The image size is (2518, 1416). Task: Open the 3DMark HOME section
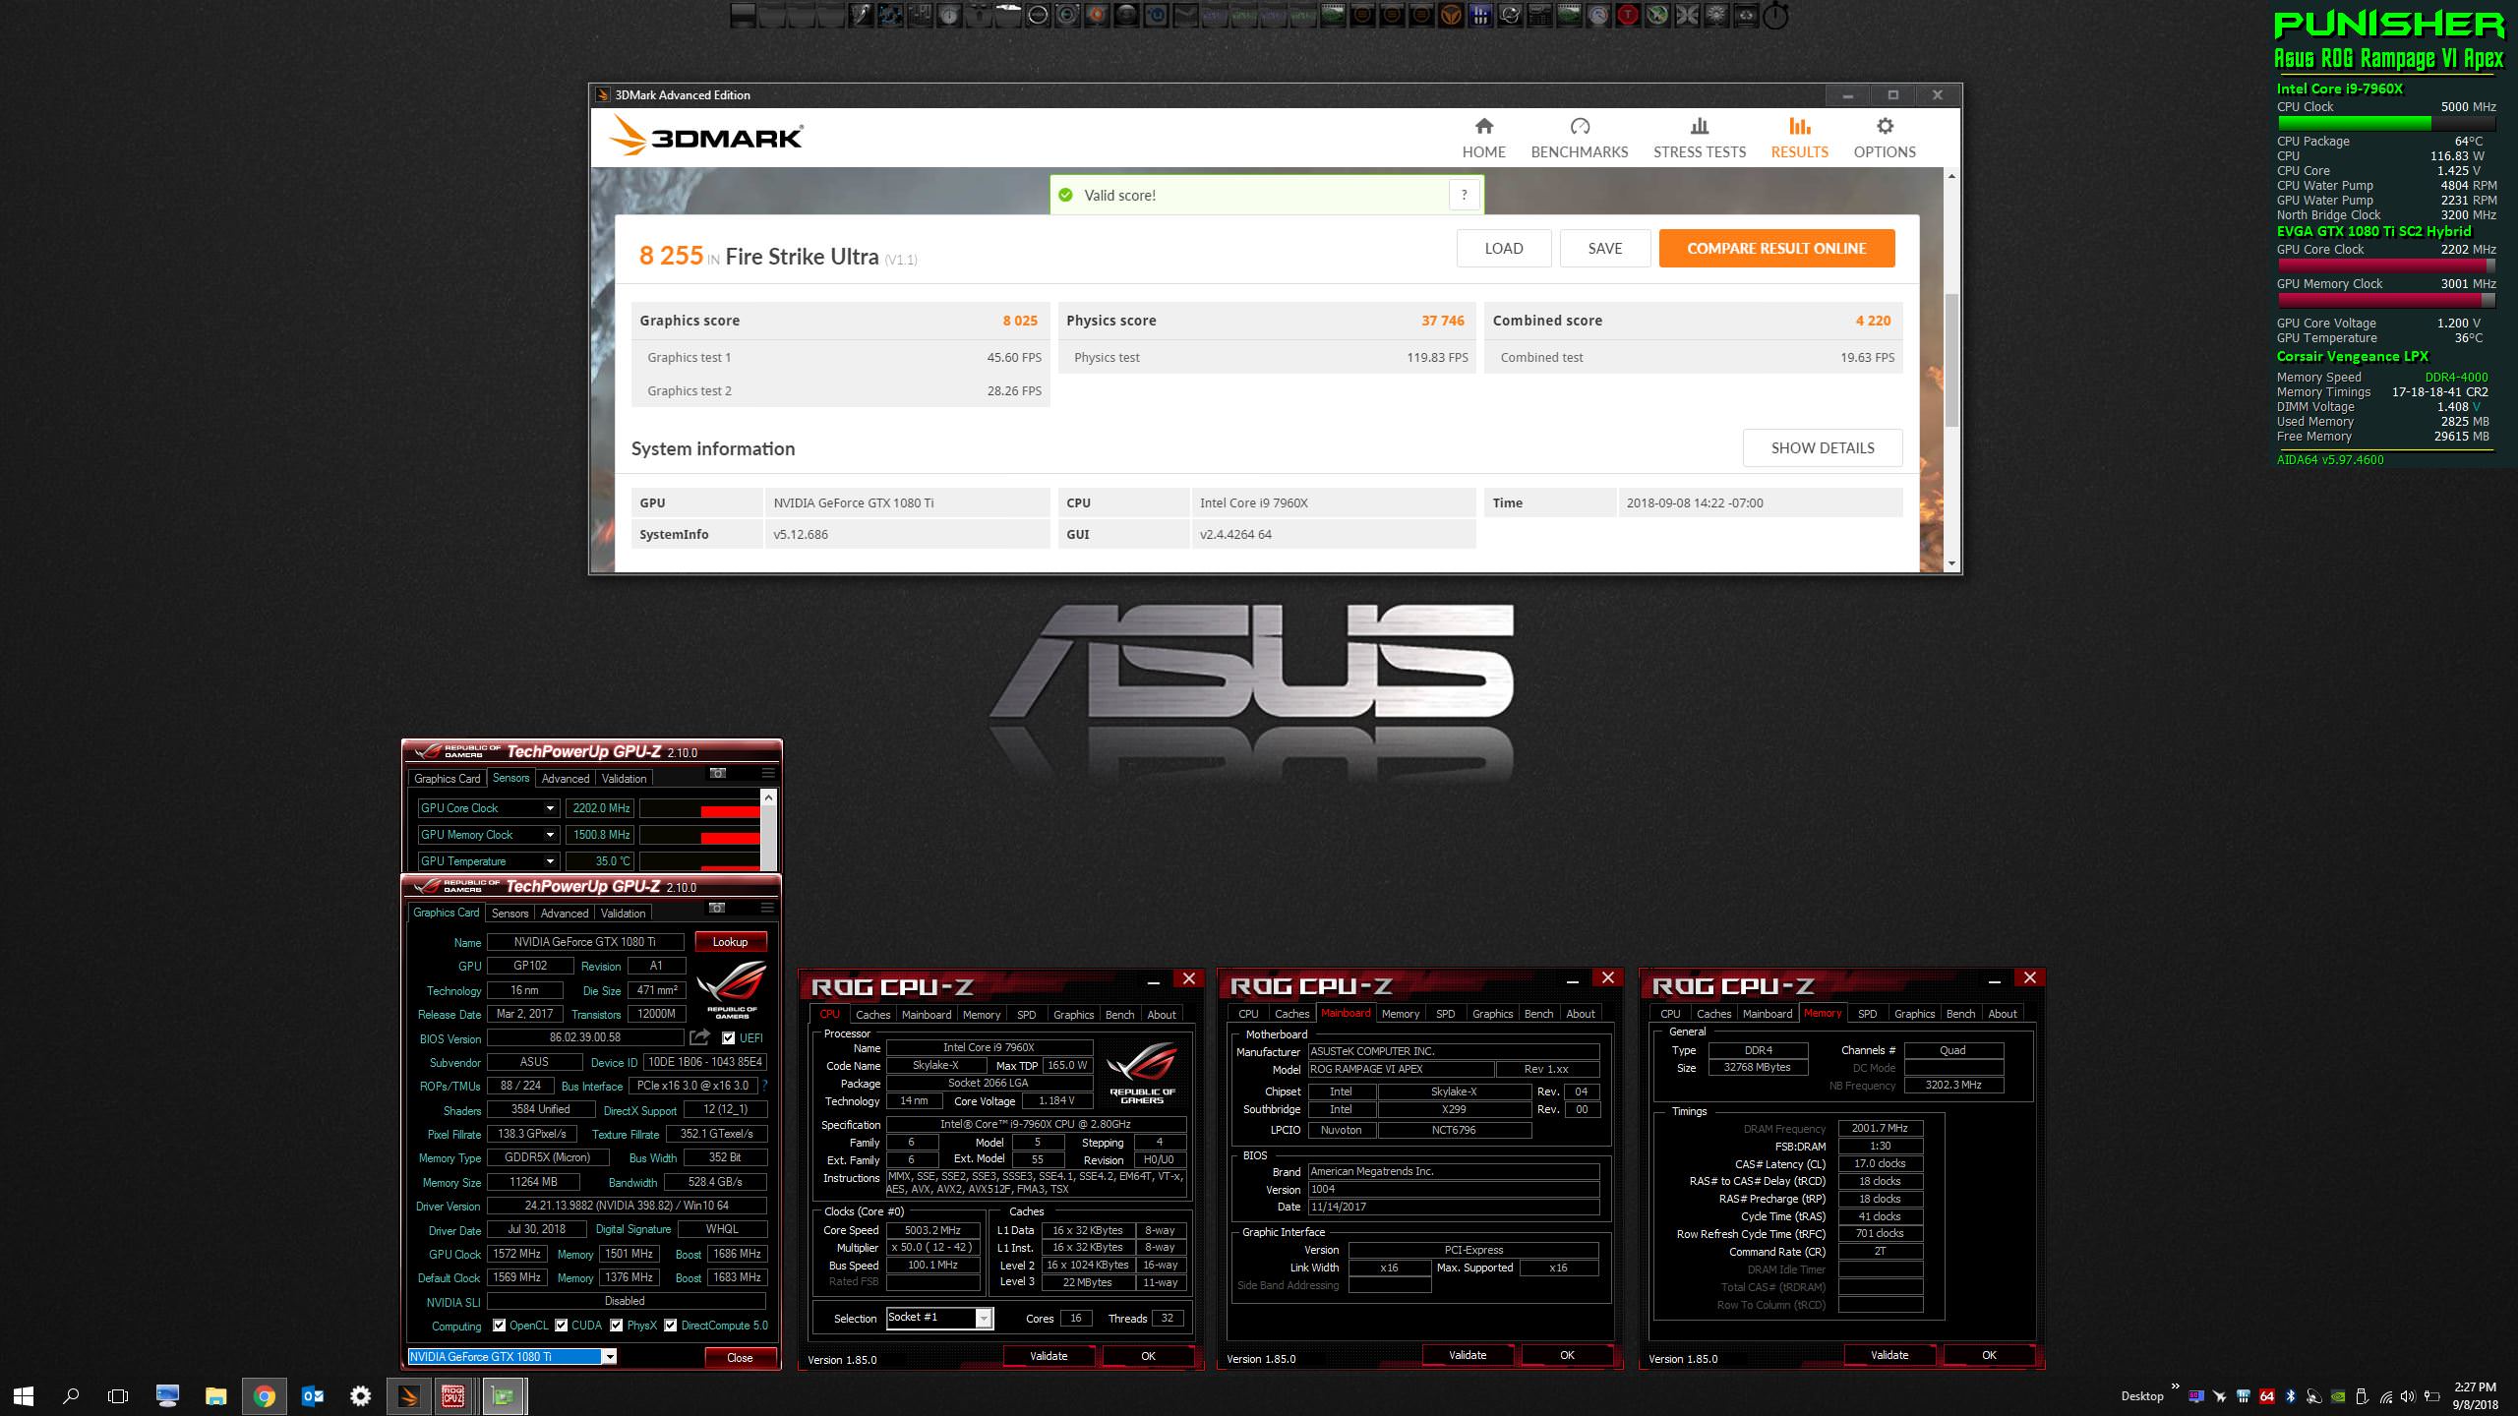tap(1483, 138)
